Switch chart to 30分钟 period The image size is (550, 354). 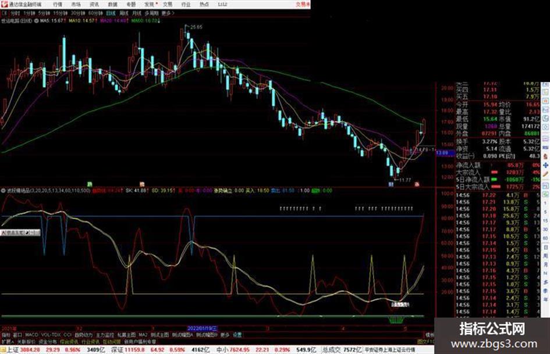[77, 13]
